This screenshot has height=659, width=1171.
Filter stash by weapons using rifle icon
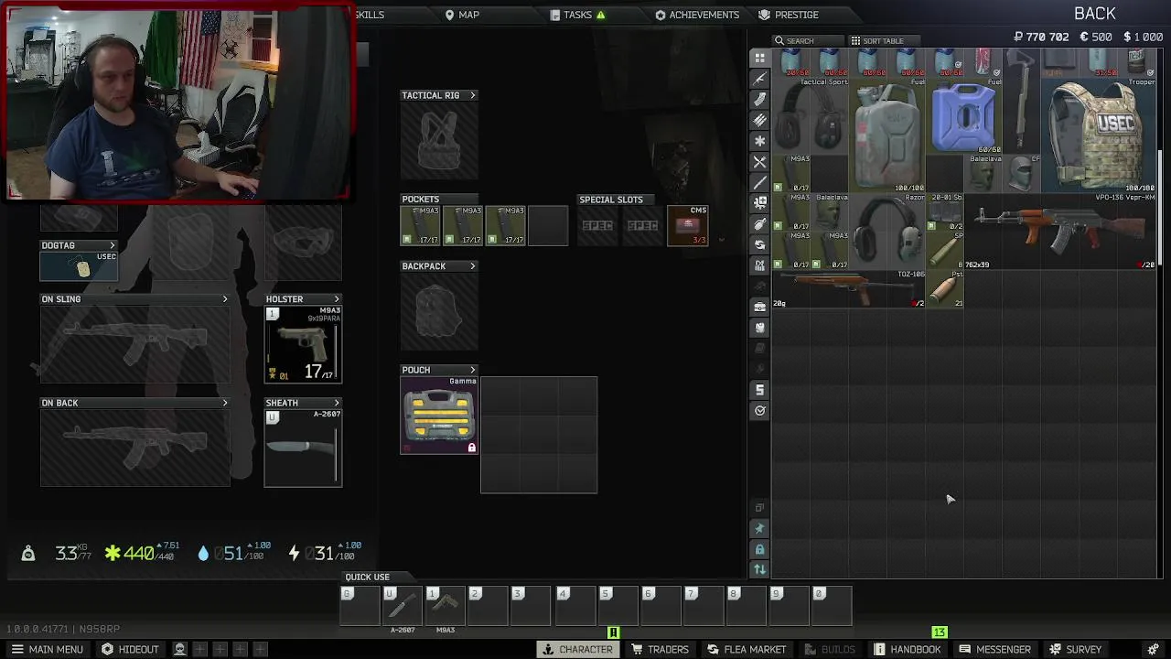[x=759, y=79]
